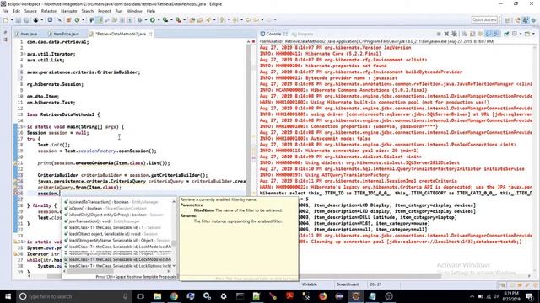Toggle Show Console on Standard Out change
Image resolution: width=540 pixels, height=303 pixels.
[489, 34]
